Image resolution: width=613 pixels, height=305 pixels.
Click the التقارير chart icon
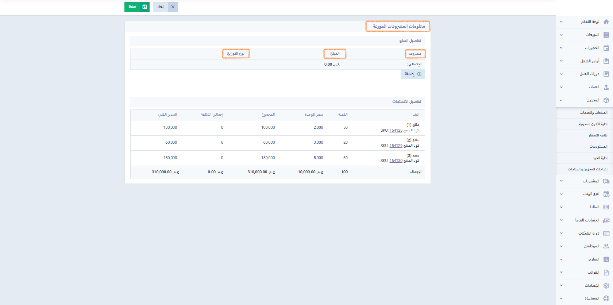tap(606, 259)
